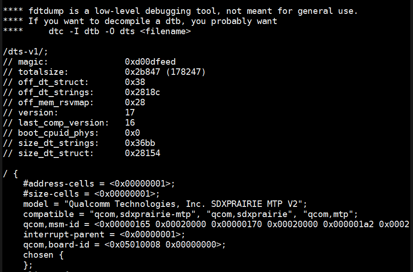Click the chosen node opening brace
The width and height of the screenshot is (413, 272).
(x=61, y=255)
